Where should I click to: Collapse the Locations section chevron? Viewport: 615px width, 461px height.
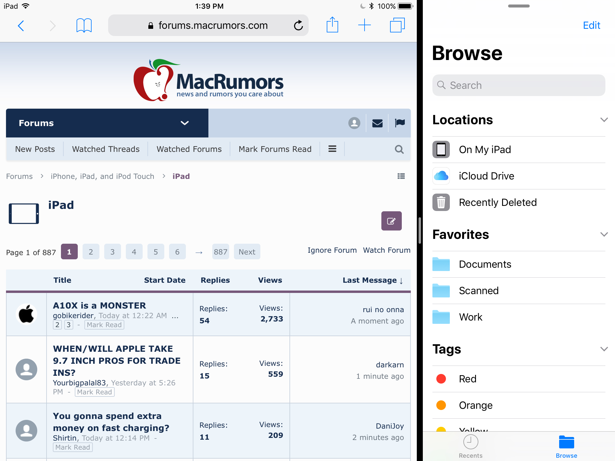click(604, 120)
